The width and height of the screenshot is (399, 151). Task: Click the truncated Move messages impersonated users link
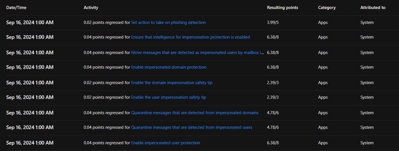(197, 53)
